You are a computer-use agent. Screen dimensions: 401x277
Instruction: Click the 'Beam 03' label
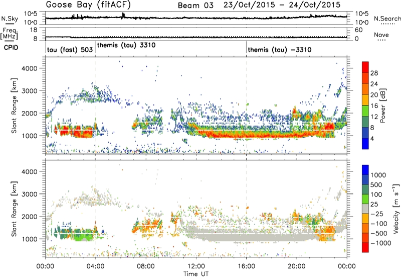[x=195, y=5]
